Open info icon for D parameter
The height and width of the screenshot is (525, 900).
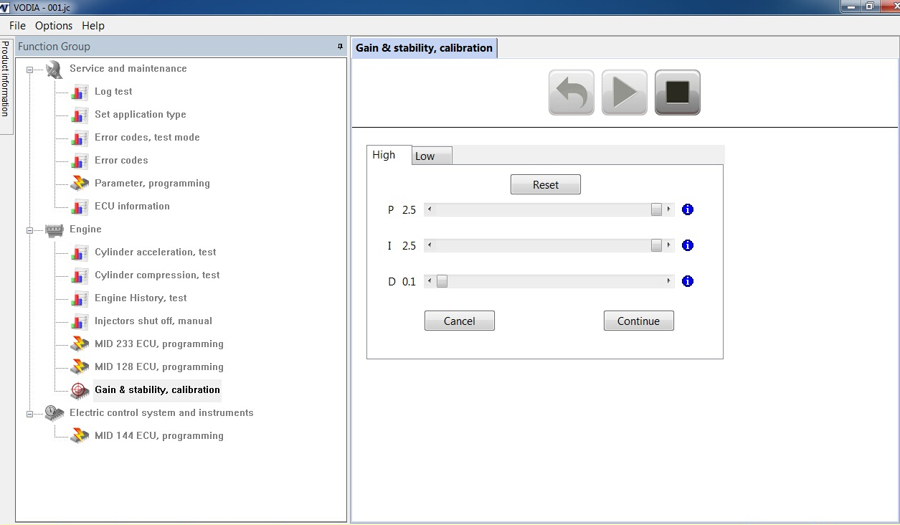[688, 281]
